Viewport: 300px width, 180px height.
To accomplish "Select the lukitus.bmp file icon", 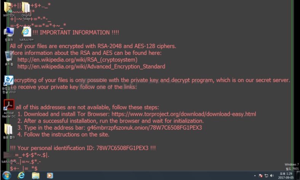I will [9, 158].
